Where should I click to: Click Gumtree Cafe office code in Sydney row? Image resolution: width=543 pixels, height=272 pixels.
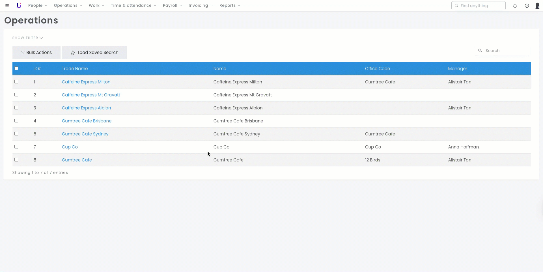coord(380,134)
